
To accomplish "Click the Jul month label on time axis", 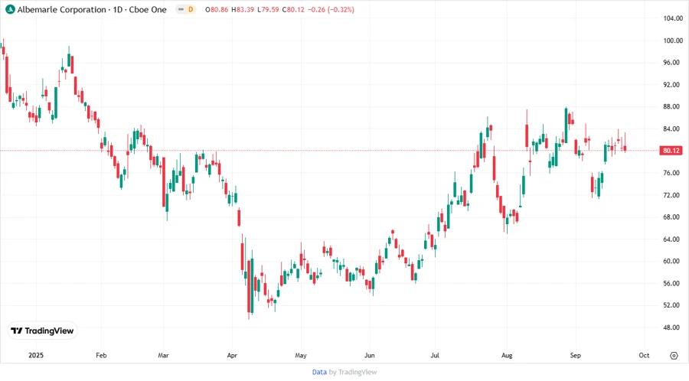I will coord(435,356).
